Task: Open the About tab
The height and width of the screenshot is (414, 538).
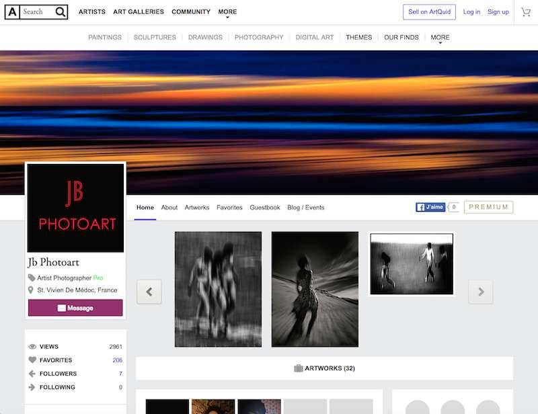Action: (169, 208)
